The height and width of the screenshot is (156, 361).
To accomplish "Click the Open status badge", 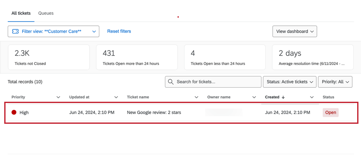I will point(330,113).
